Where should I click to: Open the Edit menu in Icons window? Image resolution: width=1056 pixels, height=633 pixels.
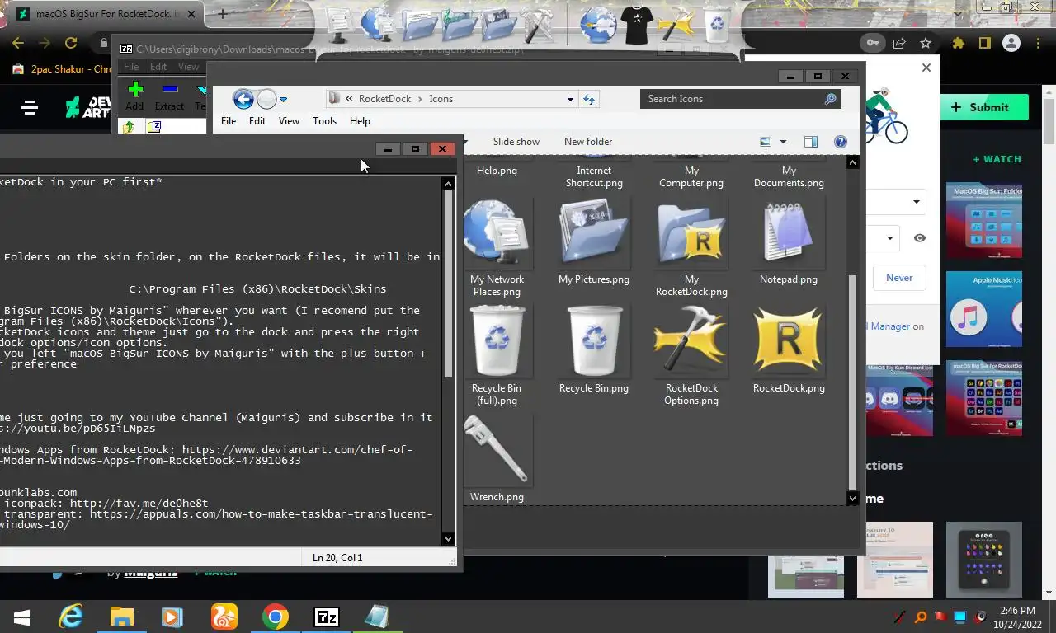[x=257, y=121]
